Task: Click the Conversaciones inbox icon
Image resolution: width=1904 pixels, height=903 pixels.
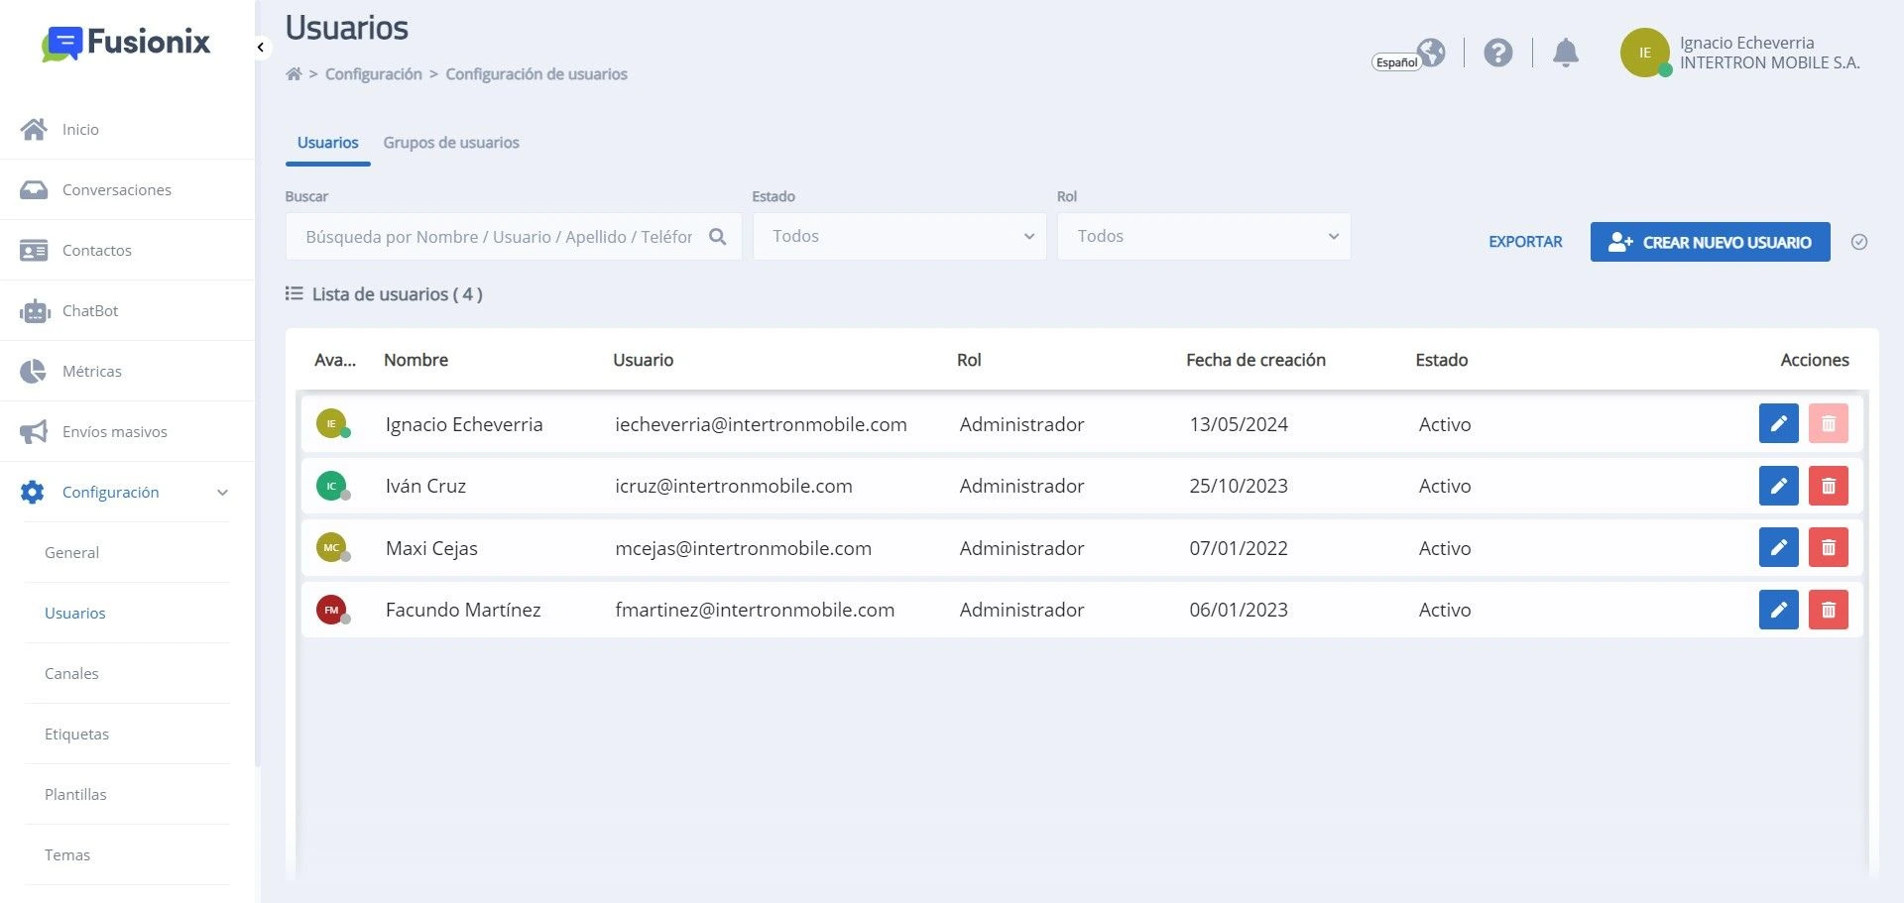Action: pyautogui.click(x=34, y=189)
